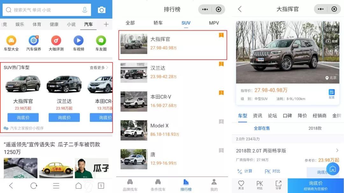Viewport: 344px width, 193px height.
Task: Select 健康 channel tab
Action: pyautogui.click(x=54, y=24)
